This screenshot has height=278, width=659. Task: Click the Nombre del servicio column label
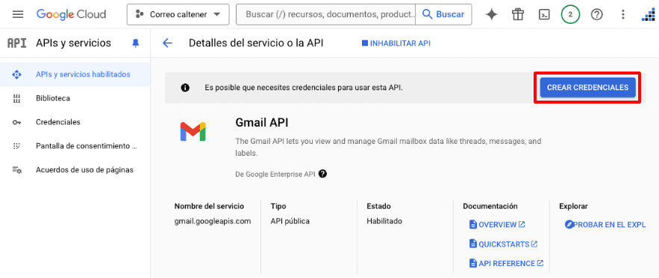pos(209,206)
